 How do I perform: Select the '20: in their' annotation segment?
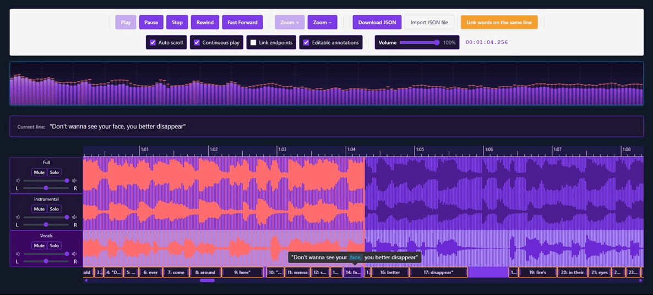coord(573,272)
